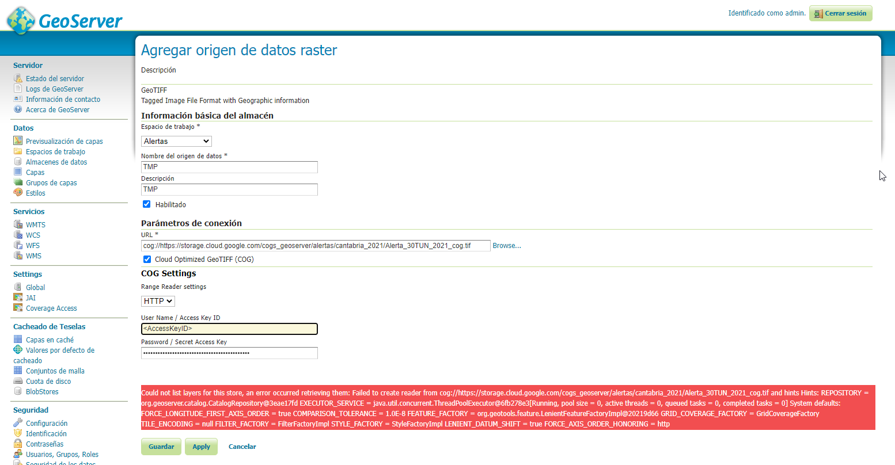Open the Estilos link

click(x=36, y=193)
